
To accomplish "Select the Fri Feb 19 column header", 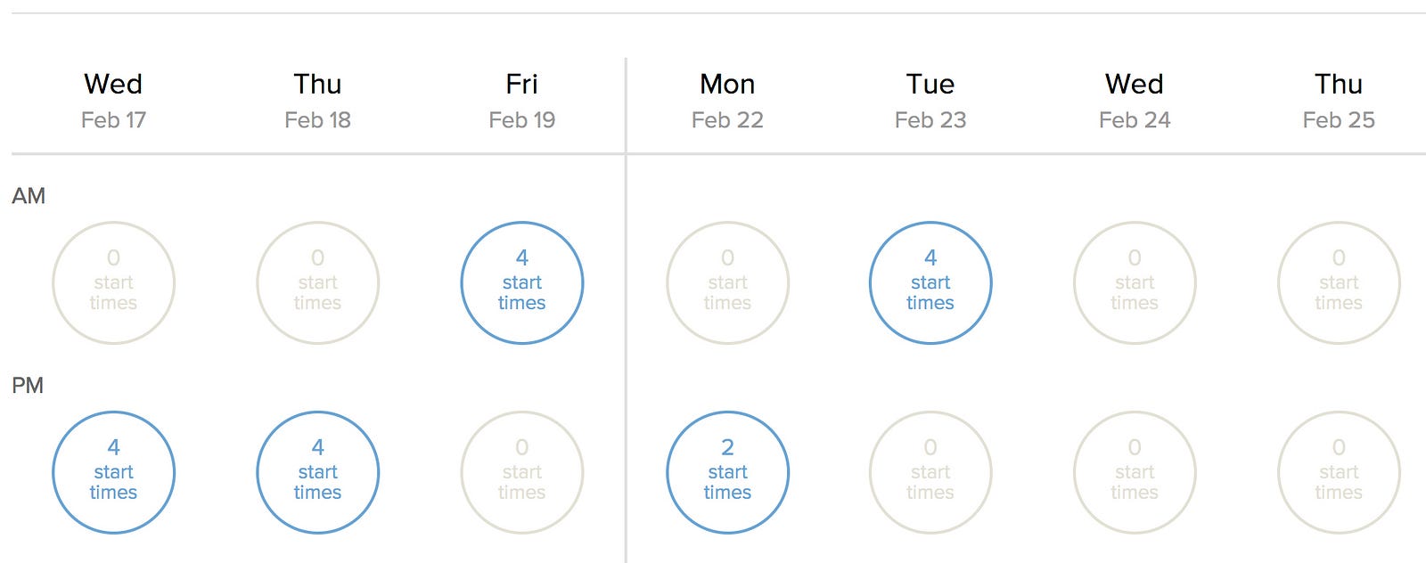I will [x=521, y=101].
